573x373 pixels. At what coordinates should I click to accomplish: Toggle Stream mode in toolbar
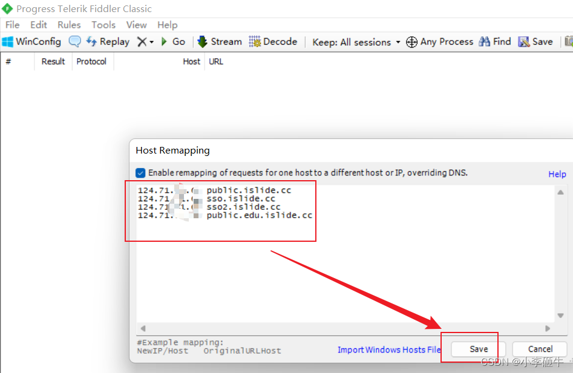[x=220, y=42]
